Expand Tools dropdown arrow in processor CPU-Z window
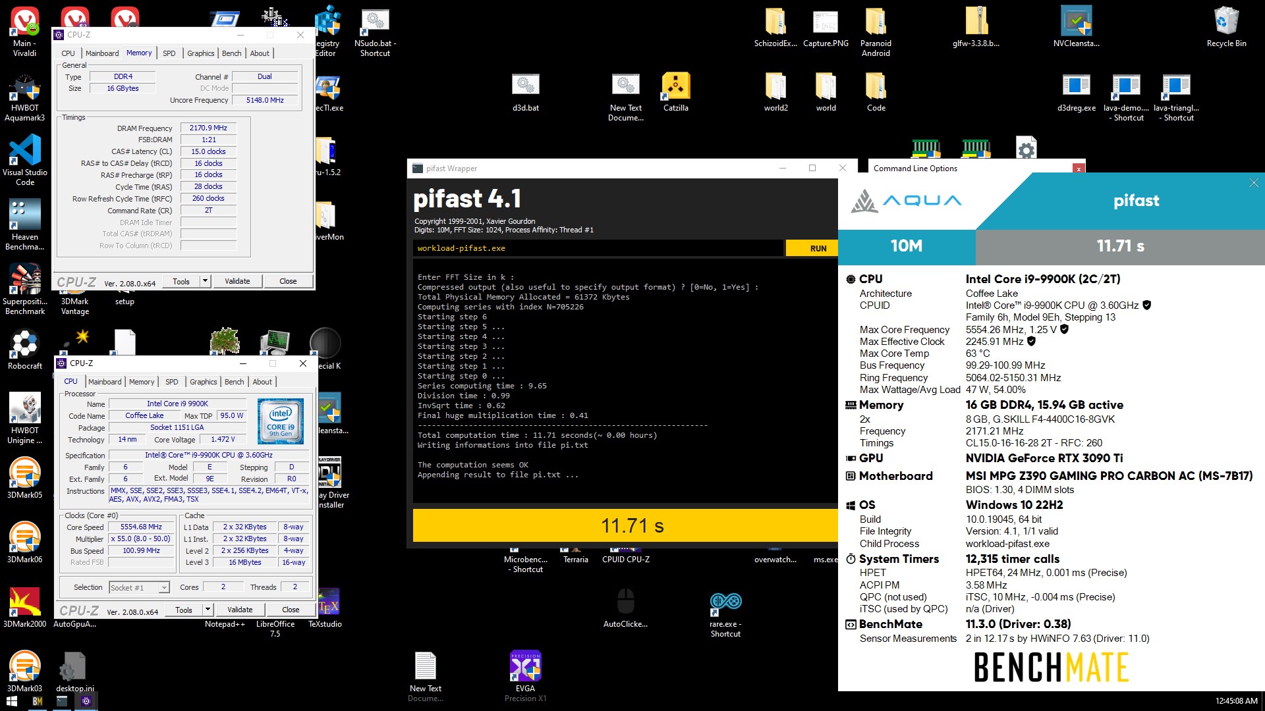The height and width of the screenshot is (711, 1265). pyautogui.click(x=208, y=610)
